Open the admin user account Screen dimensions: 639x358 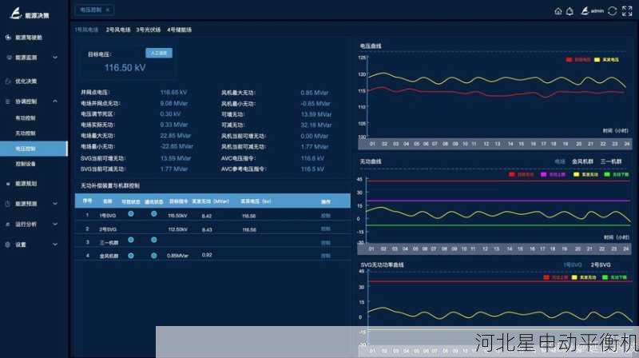pyautogui.click(x=592, y=11)
